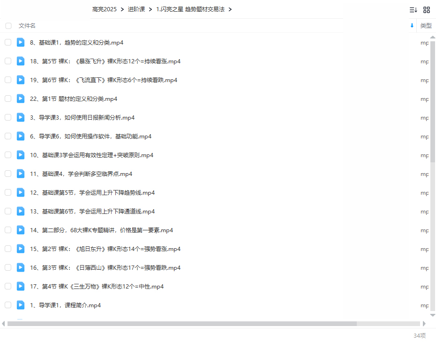Click the horizontal scrollbar right arrow
This screenshot has height=342, width=436.
coord(424,324)
